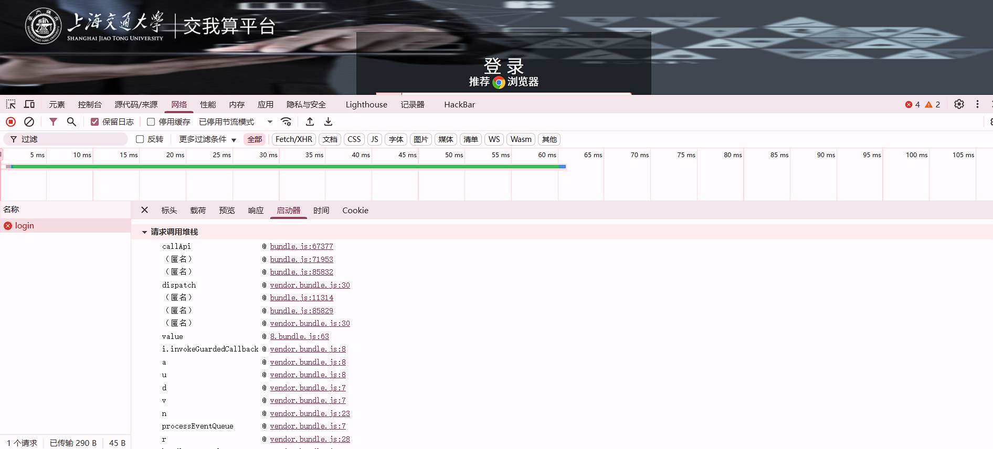993x449 pixels.
Task: Open network search with magnifier icon
Action: pos(71,122)
